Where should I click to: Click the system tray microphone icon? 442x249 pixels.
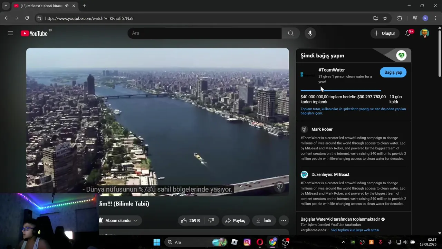pos(390,242)
